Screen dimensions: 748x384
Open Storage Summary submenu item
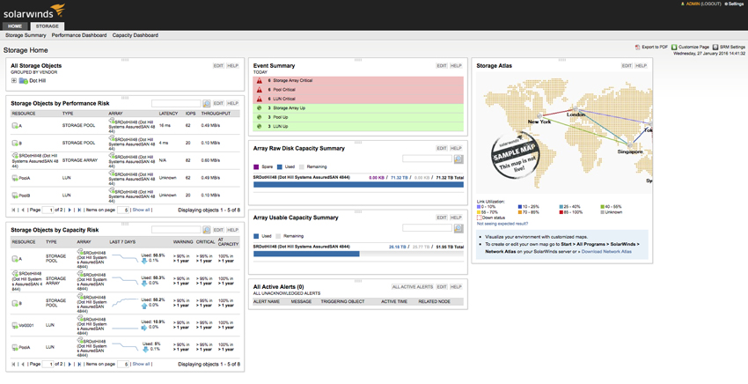click(x=26, y=35)
